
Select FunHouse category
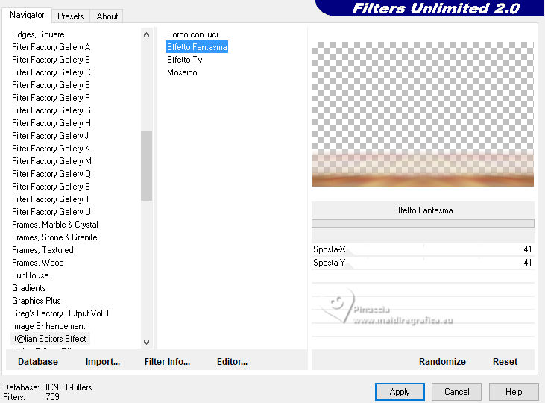[31, 275]
